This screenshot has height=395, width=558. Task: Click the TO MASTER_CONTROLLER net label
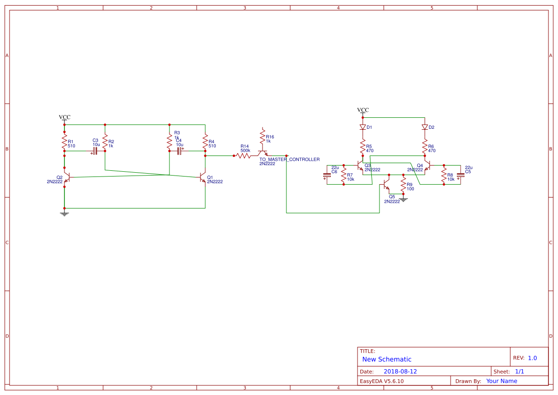[289, 159]
